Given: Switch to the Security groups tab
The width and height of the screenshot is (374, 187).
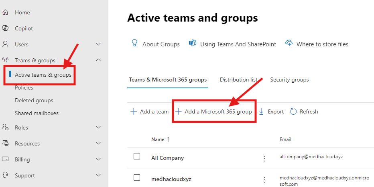Looking at the screenshot, I should [x=289, y=80].
